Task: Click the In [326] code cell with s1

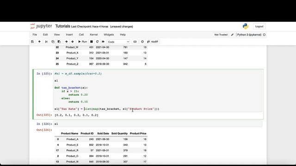Action: coord(158,124)
